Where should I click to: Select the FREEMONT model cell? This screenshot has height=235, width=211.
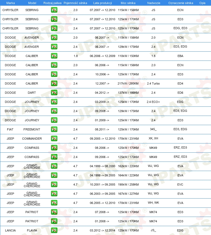click(x=32, y=129)
